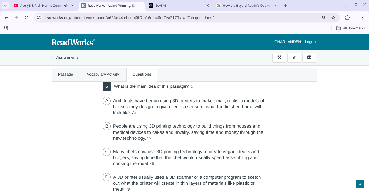Viewport: 369px width, 193px height.
Task: Select answer choice B
Action: 107,126
